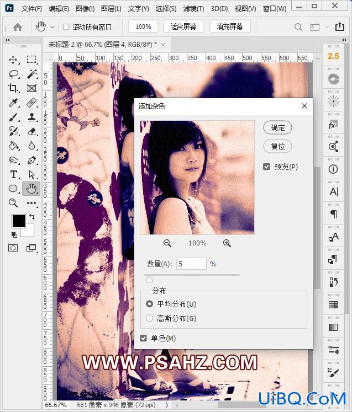Change the screen mode

point(31,248)
